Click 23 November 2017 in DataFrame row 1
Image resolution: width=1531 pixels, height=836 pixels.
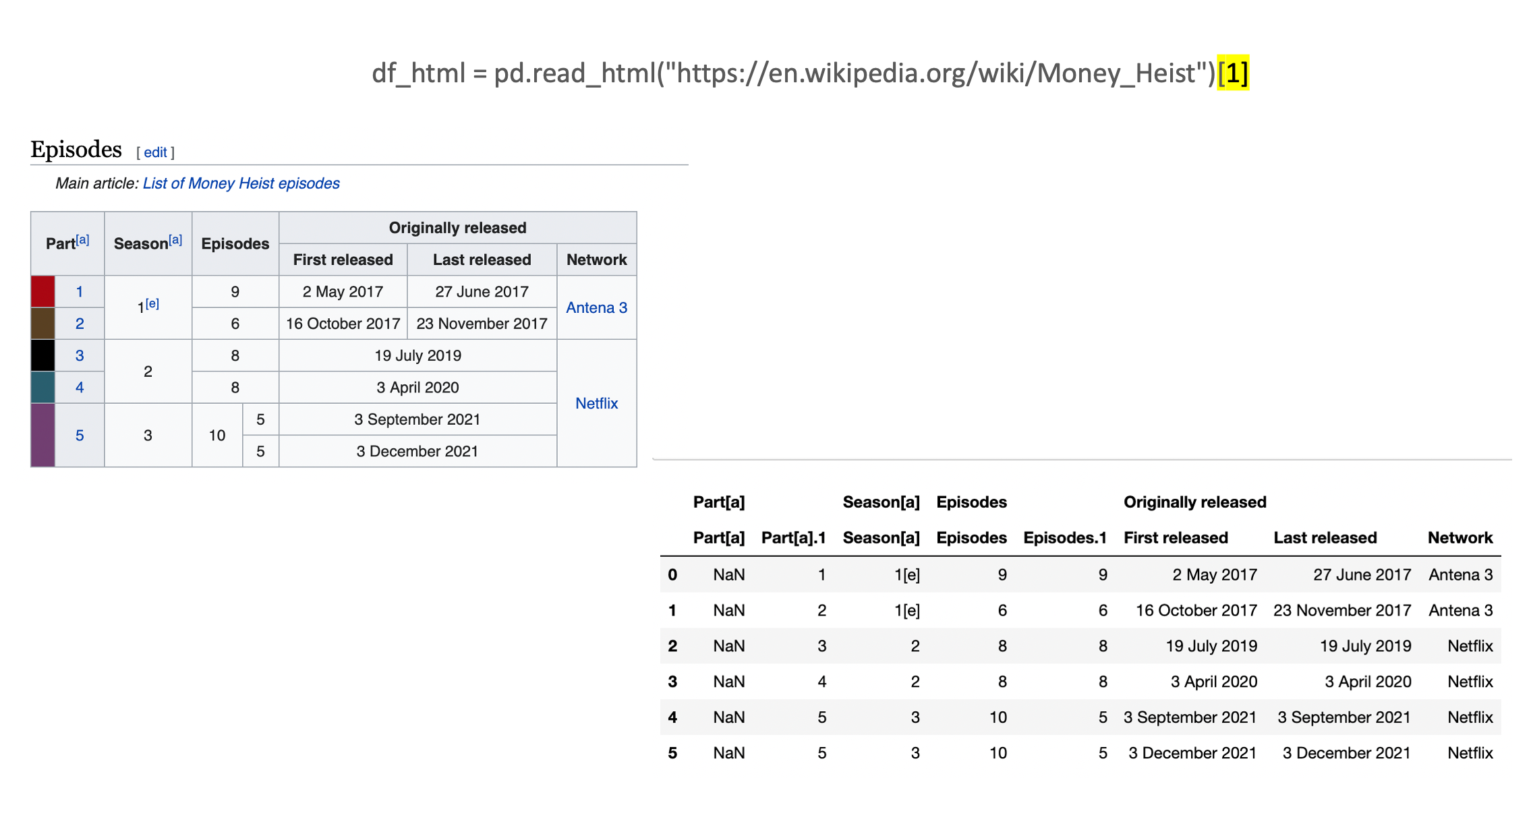1342,611
